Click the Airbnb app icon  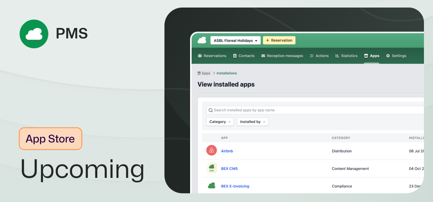pyautogui.click(x=212, y=151)
